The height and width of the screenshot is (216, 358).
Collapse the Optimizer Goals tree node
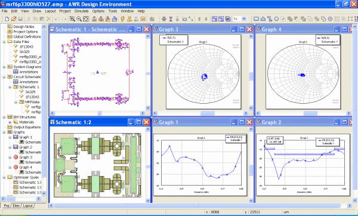4,177
